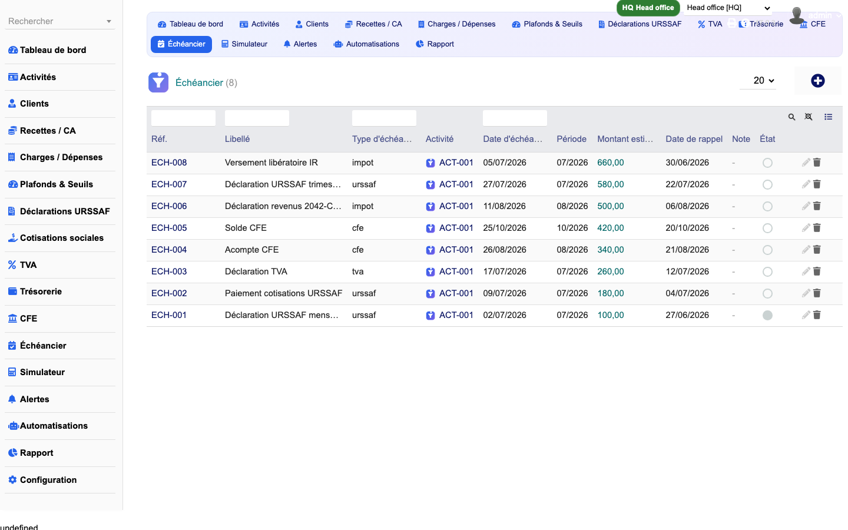Toggle the État status of ECH-005
This screenshot has width=848, height=530.
pyautogui.click(x=767, y=228)
